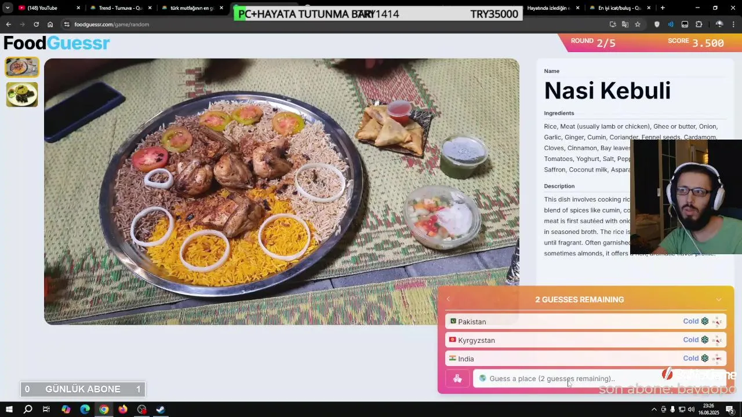Select the second food photo thumbnail

(22, 94)
